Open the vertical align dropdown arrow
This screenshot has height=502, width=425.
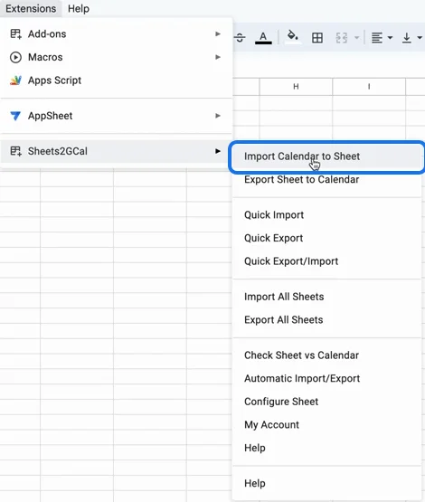point(420,38)
